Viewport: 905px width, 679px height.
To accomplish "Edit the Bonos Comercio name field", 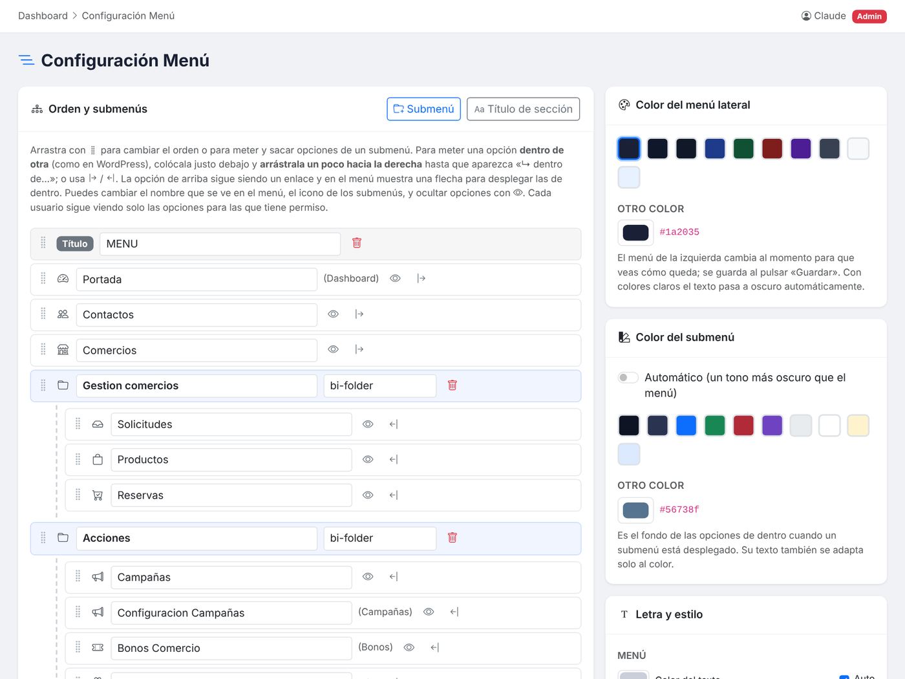I will (231, 649).
